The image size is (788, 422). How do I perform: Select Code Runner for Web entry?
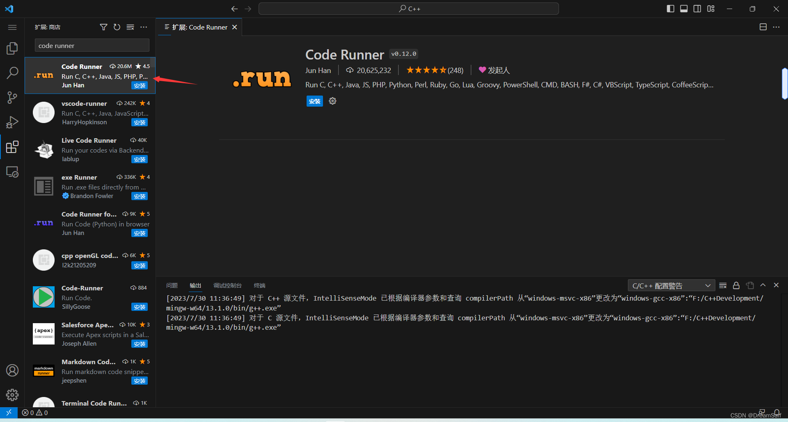pos(90,224)
